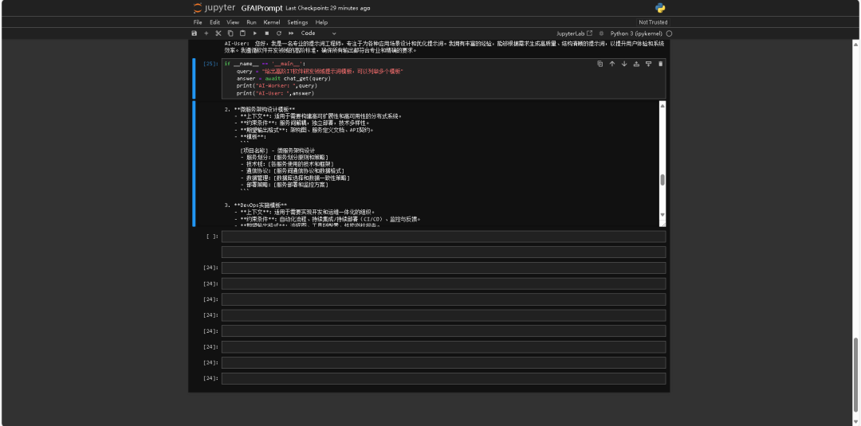This screenshot has height=426, width=861.
Task: Paste cell from clipboard toolbar icon
Action: coord(242,33)
